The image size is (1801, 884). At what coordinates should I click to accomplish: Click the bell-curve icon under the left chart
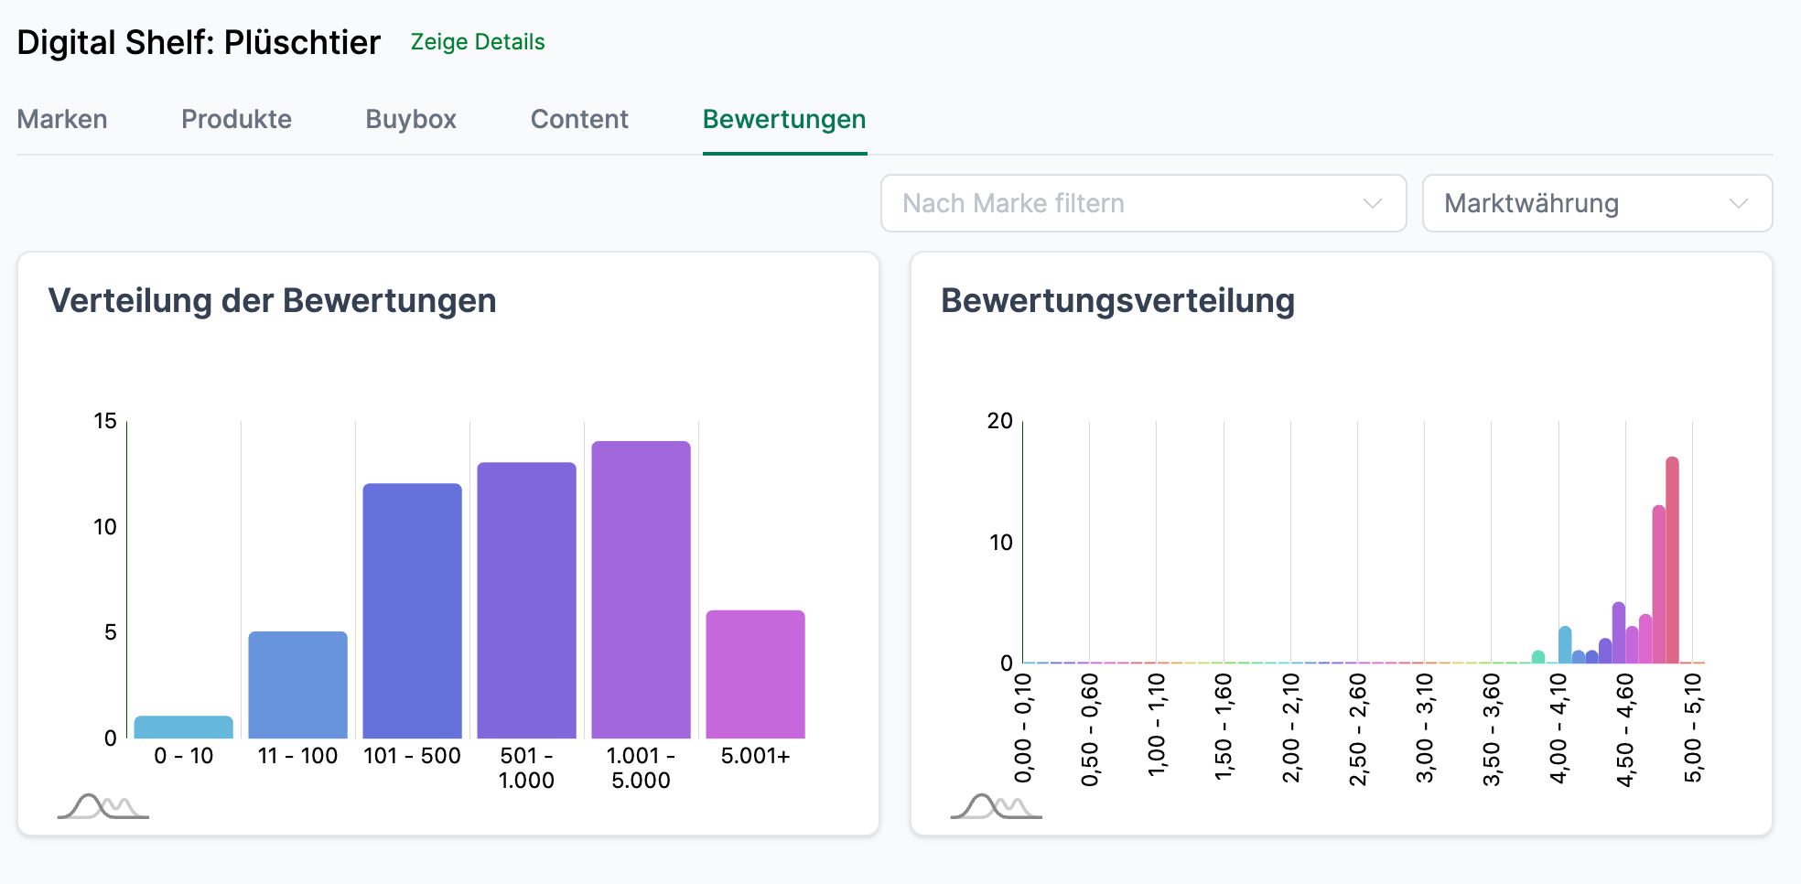point(102,807)
